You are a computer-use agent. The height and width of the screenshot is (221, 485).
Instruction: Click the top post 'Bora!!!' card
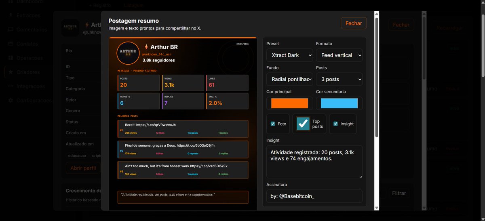coord(183,129)
